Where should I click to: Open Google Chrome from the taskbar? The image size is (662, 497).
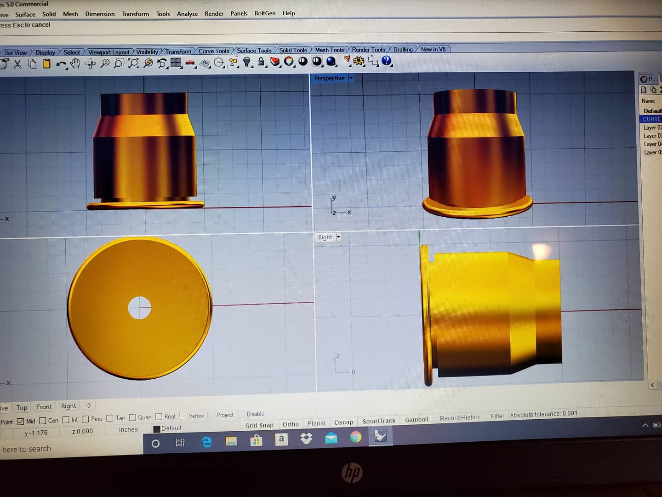356,437
